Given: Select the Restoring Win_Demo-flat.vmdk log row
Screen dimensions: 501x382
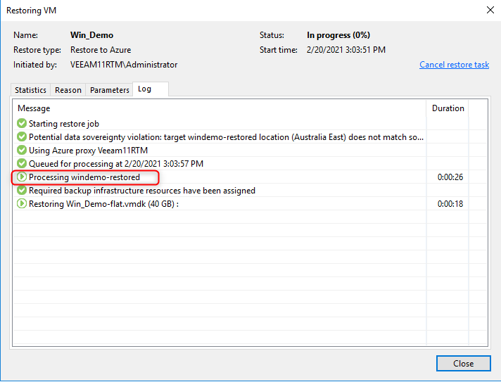Looking at the screenshot, I should point(103,204).
